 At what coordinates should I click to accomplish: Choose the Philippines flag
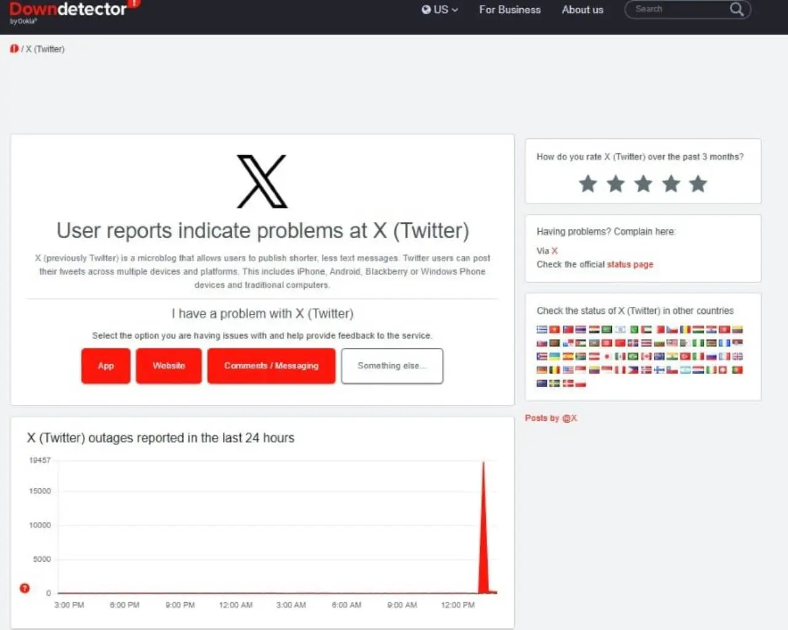click(633, 370)
